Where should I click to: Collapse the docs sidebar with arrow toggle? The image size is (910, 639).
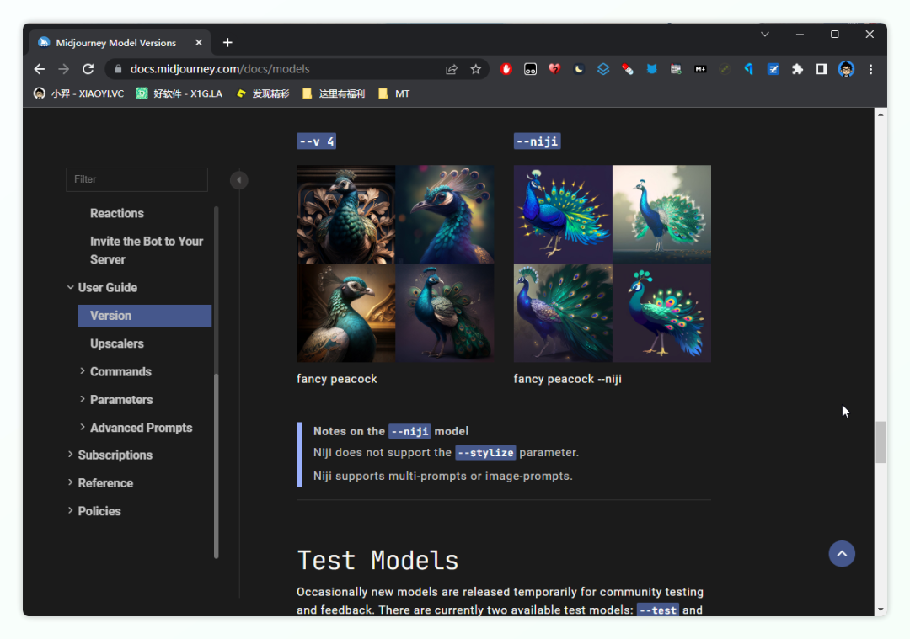(239, 179)
